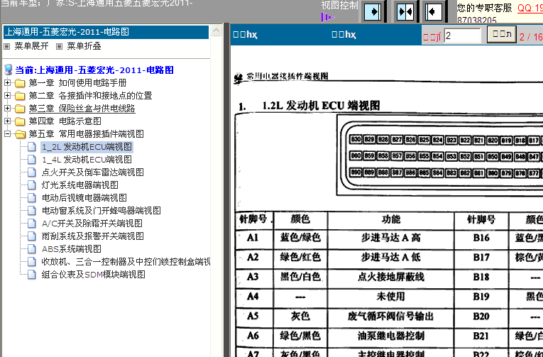Open 收放机、三合一控制器及中控门锁控制盒 page
The image size is (543, 357).
(126, 262)
